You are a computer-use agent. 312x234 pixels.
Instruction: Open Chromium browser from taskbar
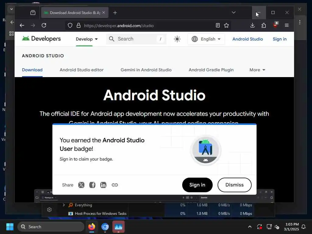(105, 227)
